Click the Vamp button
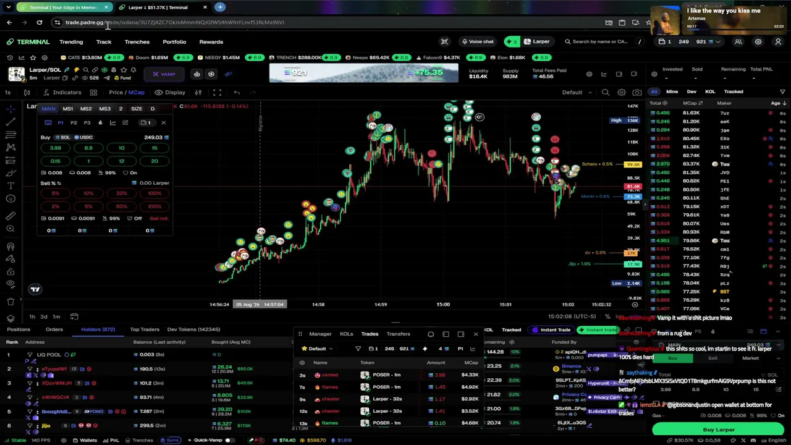 pyautogui.click(x=164, y=74)
